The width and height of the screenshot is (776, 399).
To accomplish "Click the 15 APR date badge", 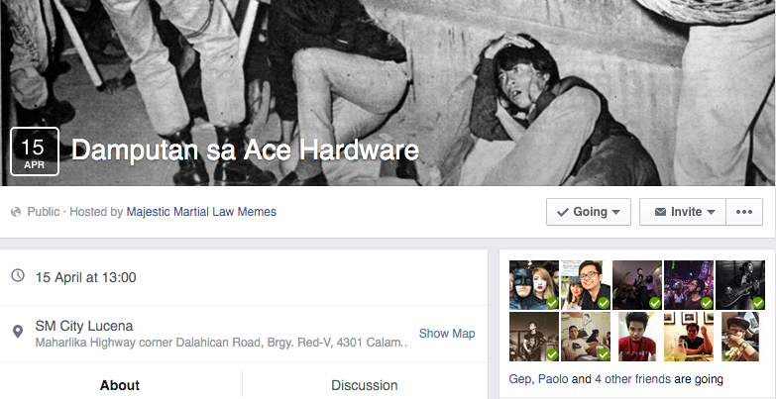I will (x=35, y=151).
